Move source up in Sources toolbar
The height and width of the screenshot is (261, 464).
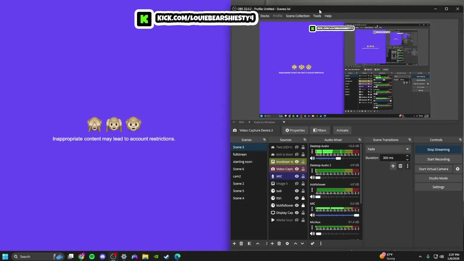[x=295, y=244]
